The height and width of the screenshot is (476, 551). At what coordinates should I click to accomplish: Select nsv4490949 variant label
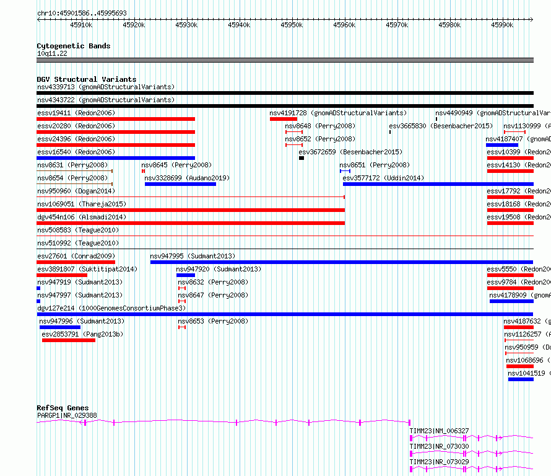click(493, 113)
